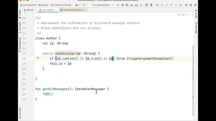Collapse constructor fold at line 17

[x=34, y=54]
